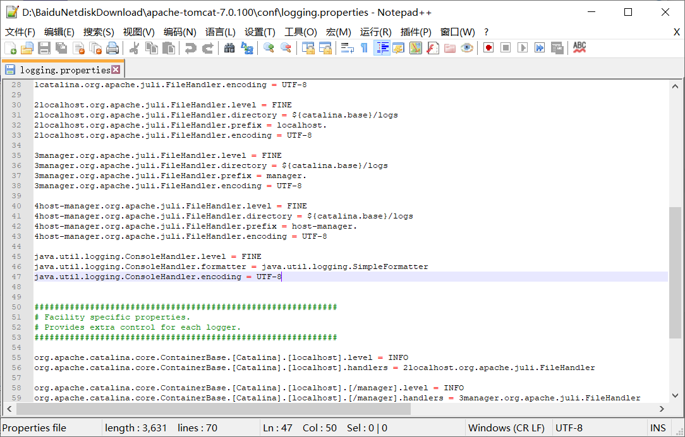
Task: Click Windows (CR LF) in status bar
Action: 506,428
